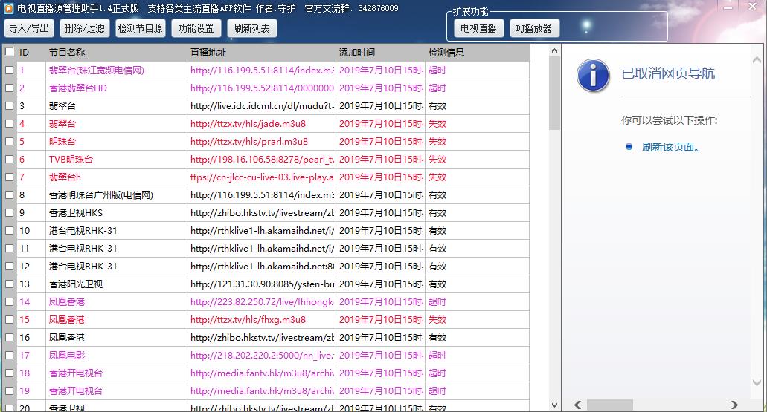Launch the DJ播放器 extension

534,28
